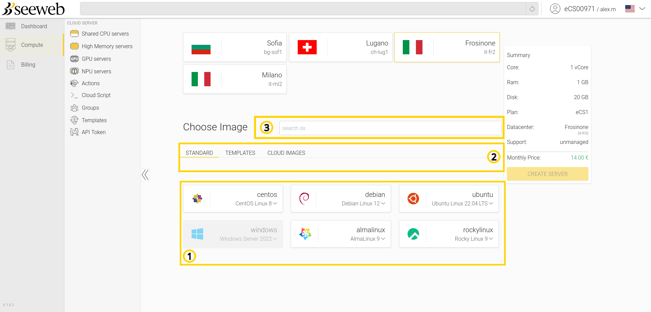This screenshot has width=651, height=312.
Task: Open the Dashboard sidebar icon
Action: pos(11,26)
